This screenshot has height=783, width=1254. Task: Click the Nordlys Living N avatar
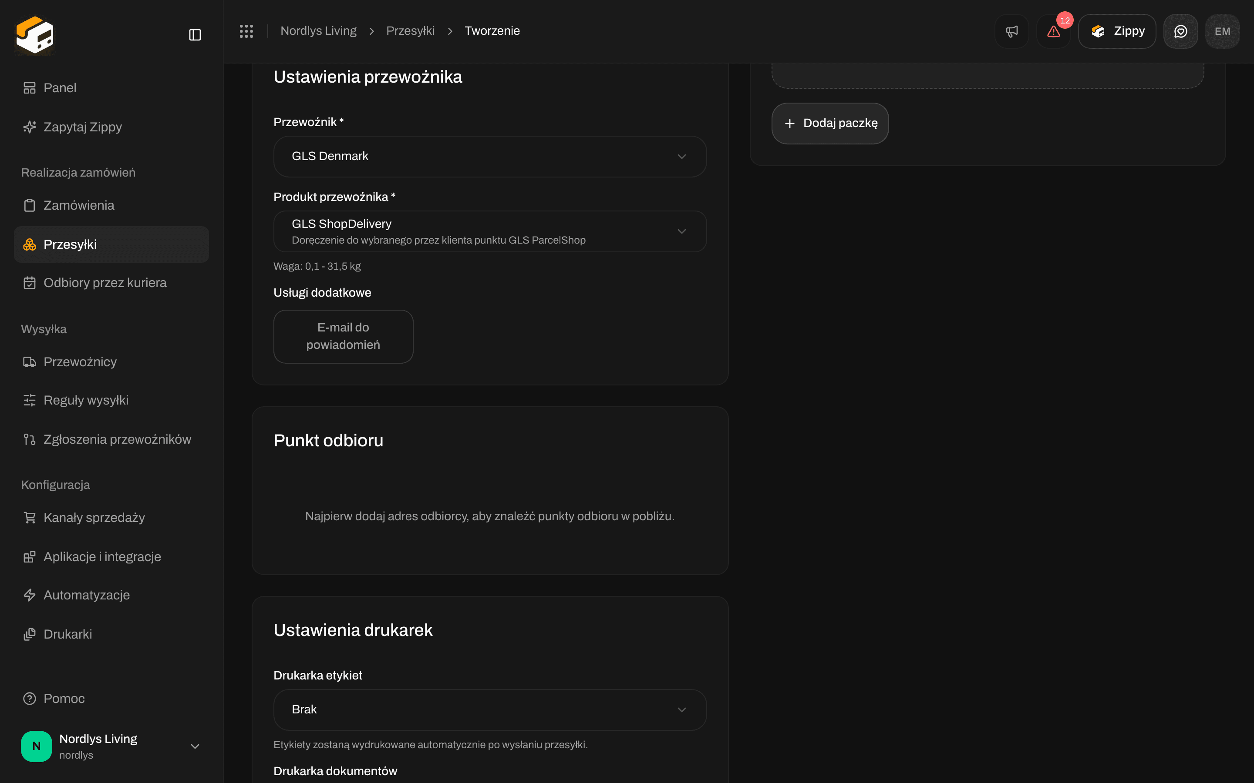(x=36, y=746)
